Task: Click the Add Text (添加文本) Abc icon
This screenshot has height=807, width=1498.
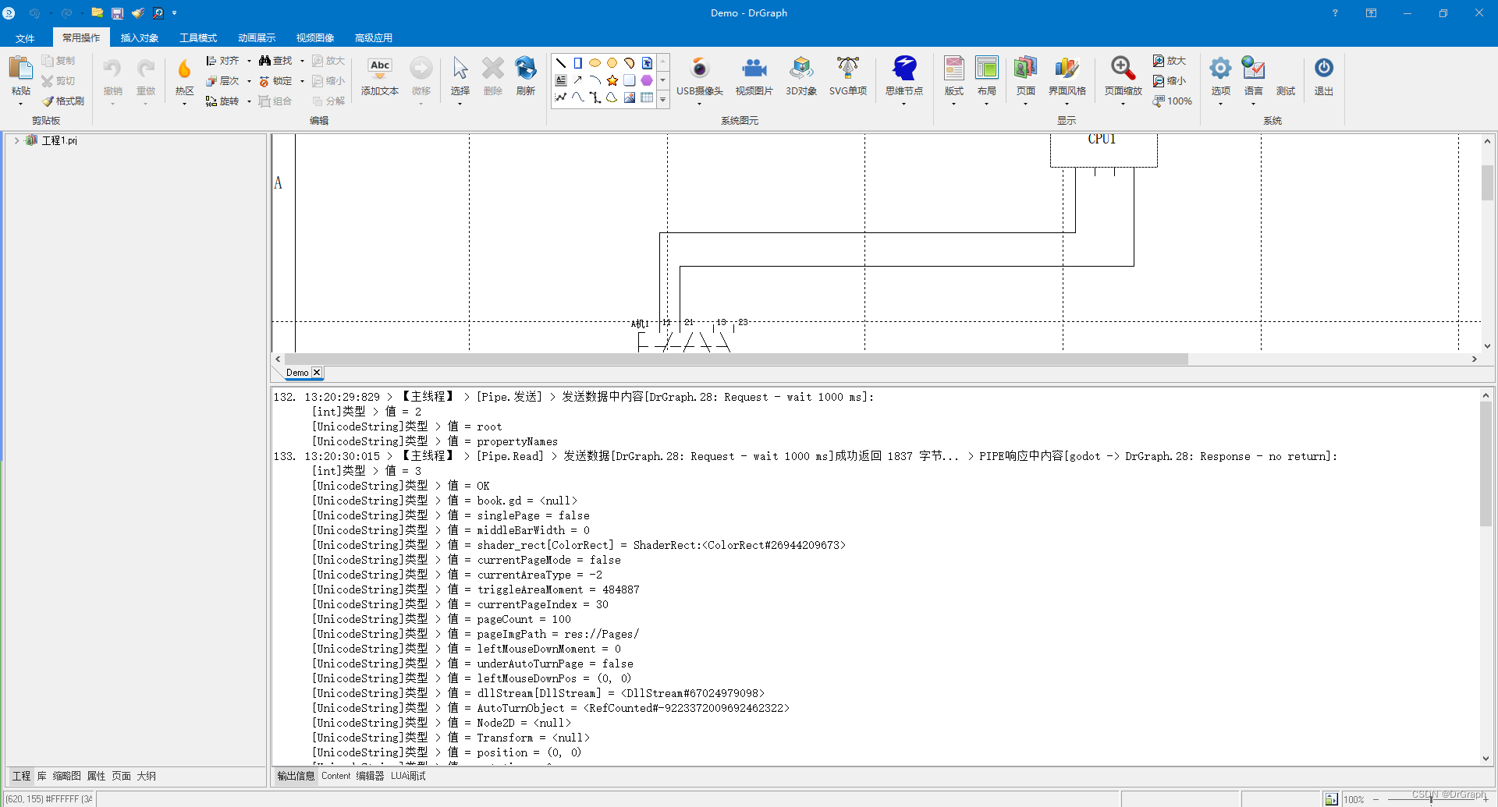Action: (380, 69)
